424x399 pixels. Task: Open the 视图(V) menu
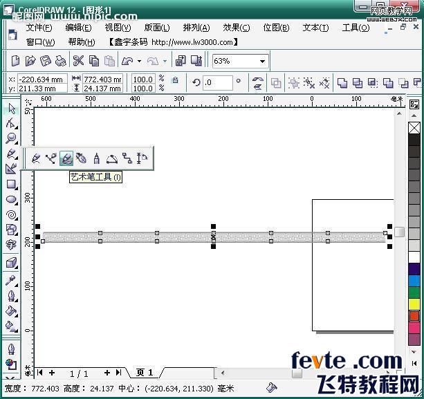coord(118,28)
